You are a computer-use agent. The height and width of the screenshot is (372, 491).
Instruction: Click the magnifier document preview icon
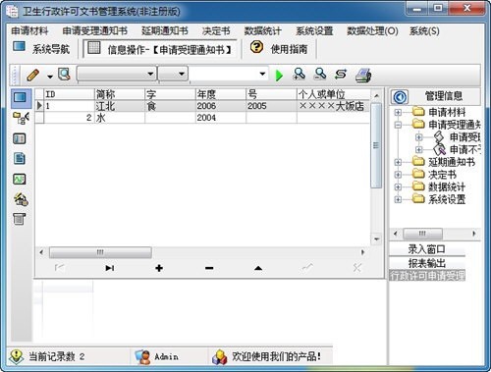click(x=64, y=75)
